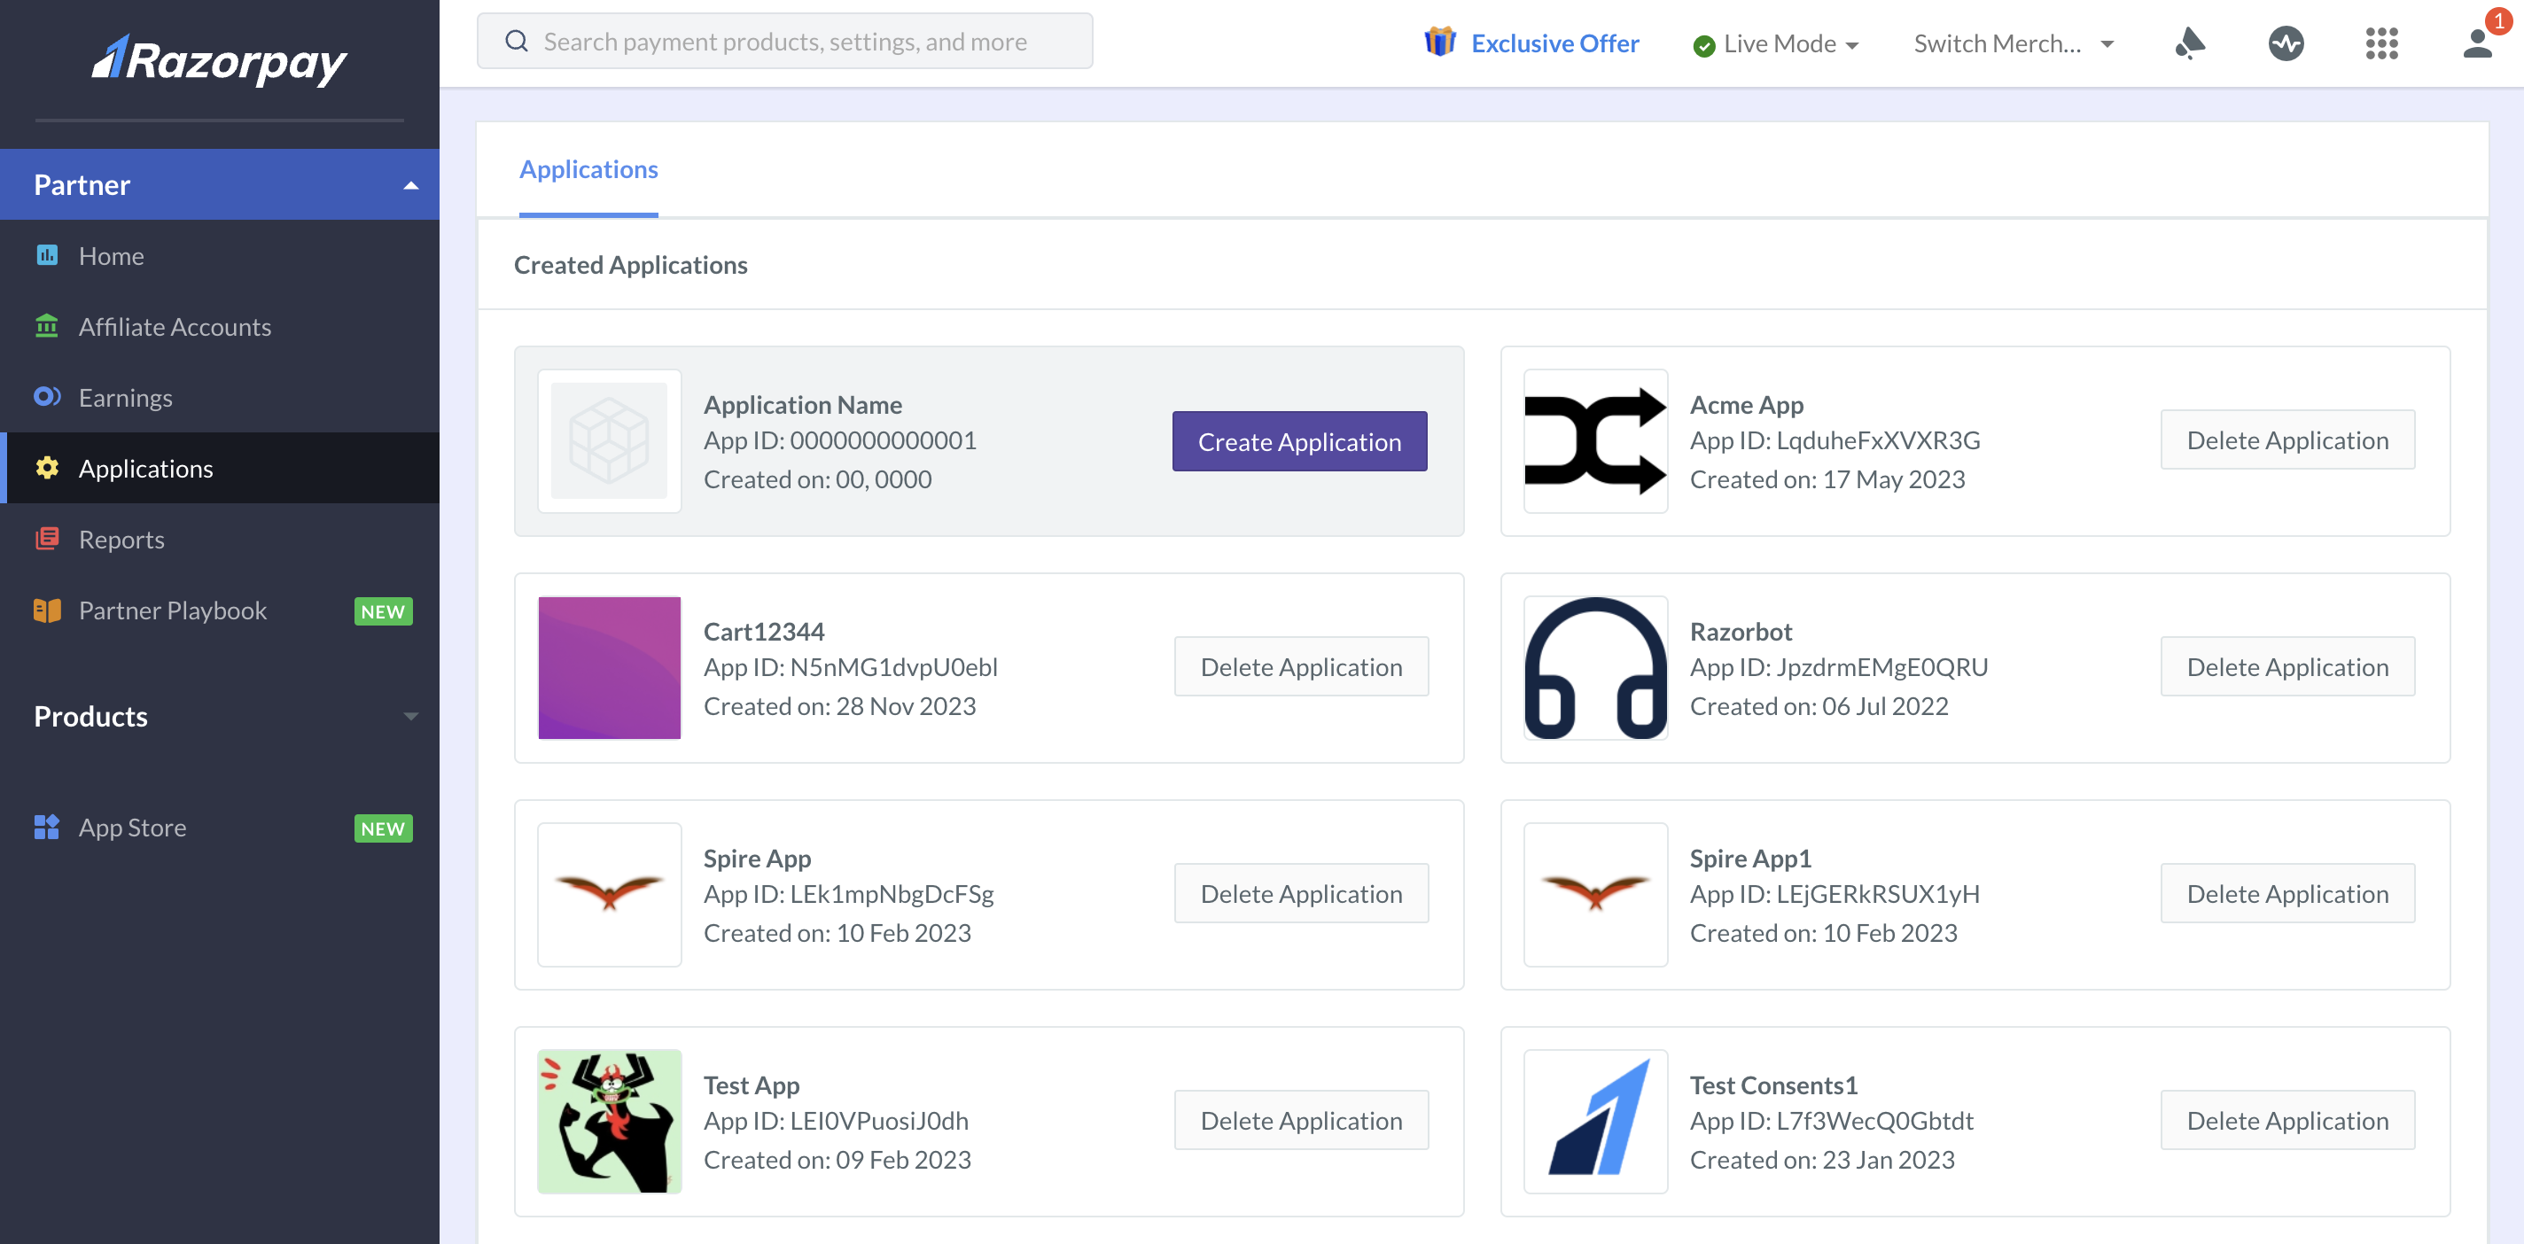This screenshot has height=1244, width=2524.
Task: Click the Home chart icon in sidebar
Action: tap(47, 256)
